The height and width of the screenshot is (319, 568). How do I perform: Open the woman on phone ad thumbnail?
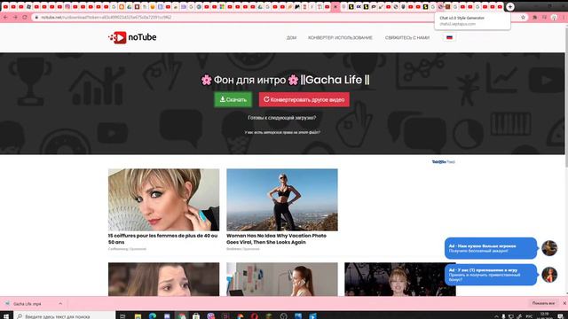282,279
